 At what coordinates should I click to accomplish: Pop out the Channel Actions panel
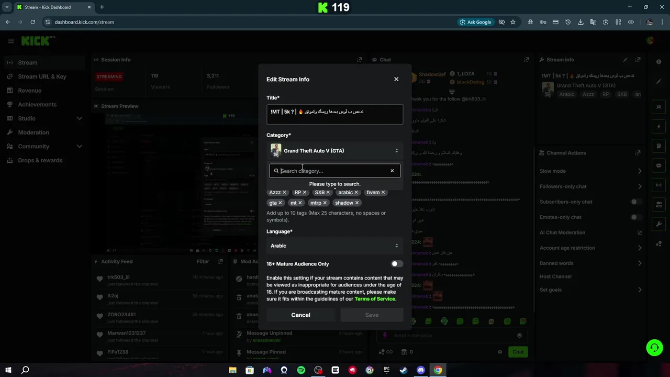[638, 153]
